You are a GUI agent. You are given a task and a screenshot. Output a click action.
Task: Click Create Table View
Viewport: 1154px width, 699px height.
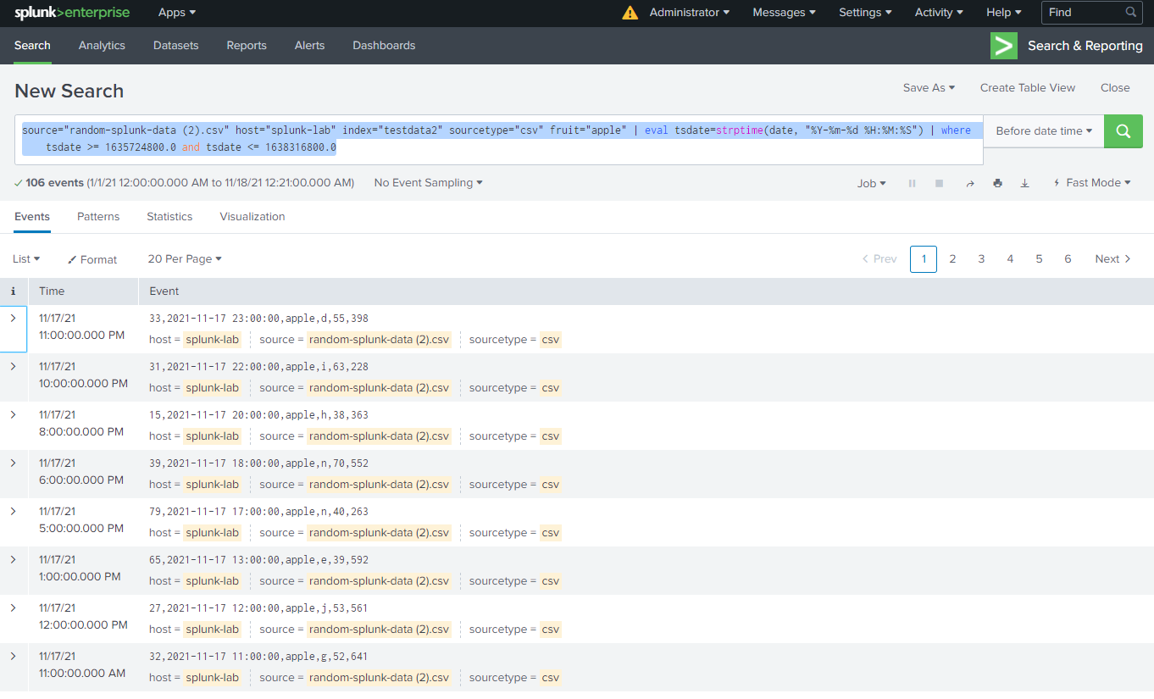[x=1028, y=88]
